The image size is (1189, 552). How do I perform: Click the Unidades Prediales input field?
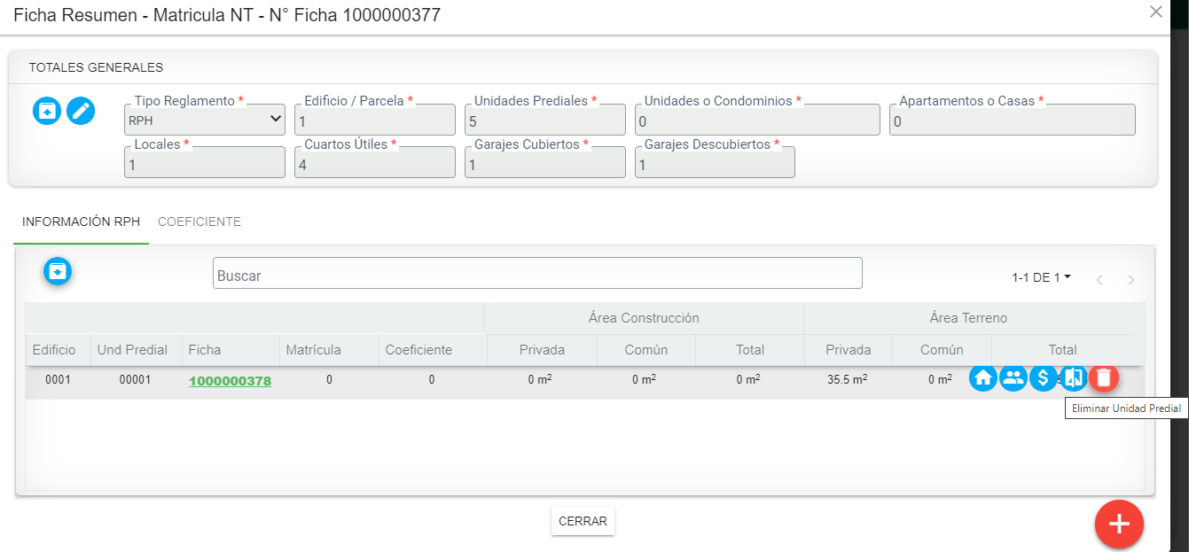pos(544,121)
